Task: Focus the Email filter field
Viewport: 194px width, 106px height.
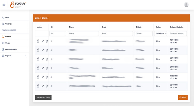Action: click(x=117, y=34)
